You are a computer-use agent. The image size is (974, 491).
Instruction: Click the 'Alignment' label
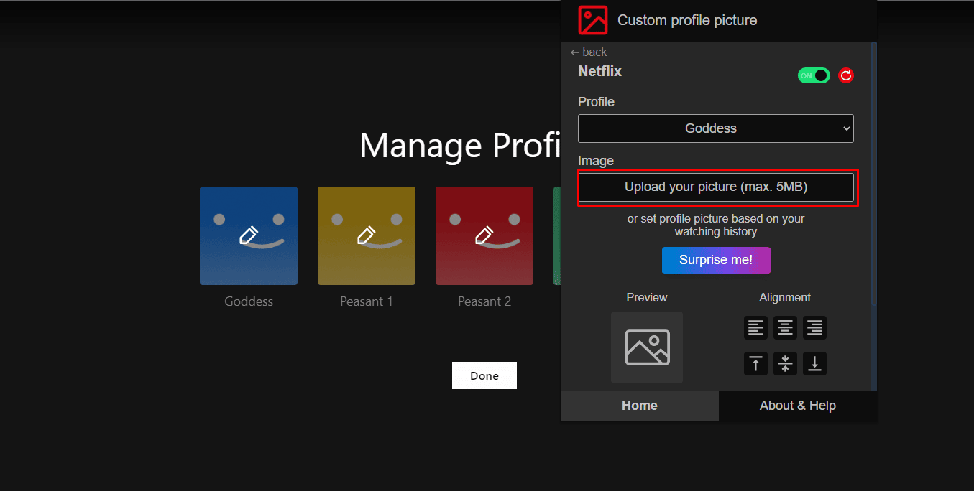(785, 297)
